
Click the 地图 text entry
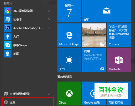(x=16, y=54)
